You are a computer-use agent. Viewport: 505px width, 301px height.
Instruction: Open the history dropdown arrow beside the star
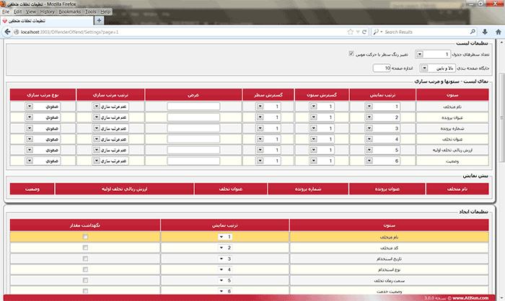point(358,32)
